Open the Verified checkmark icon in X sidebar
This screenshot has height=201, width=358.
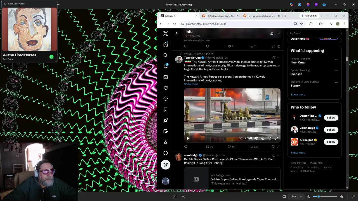click(166, 99)
